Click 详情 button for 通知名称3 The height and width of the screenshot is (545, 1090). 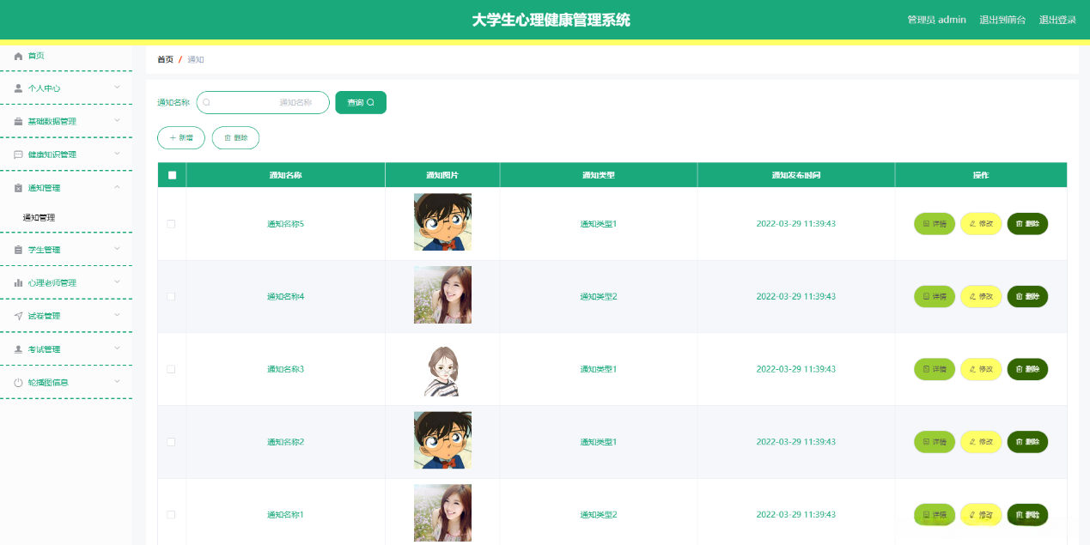[x=935, y=369]
